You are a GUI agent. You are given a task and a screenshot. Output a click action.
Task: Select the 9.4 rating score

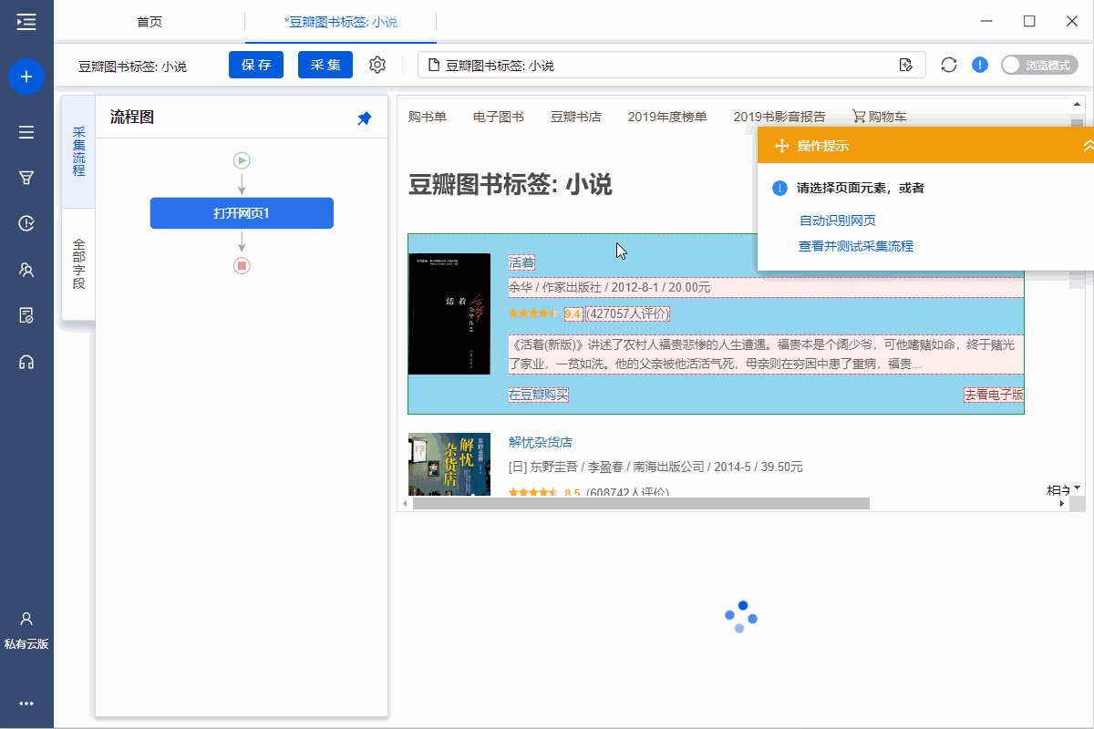click(x=573, y=314)
